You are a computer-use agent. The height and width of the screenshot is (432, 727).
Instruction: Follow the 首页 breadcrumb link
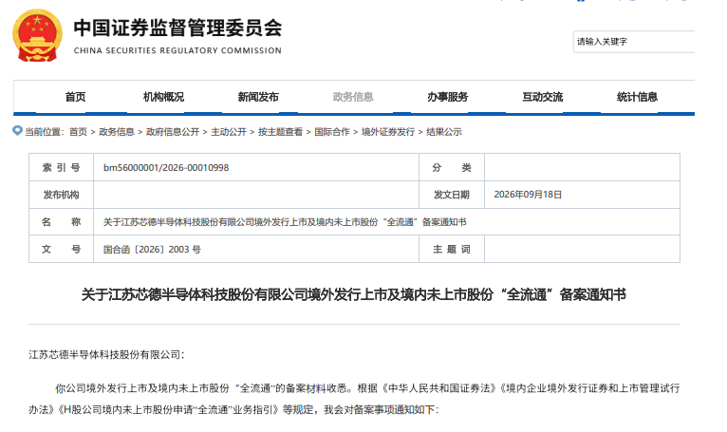pos(78,132)
